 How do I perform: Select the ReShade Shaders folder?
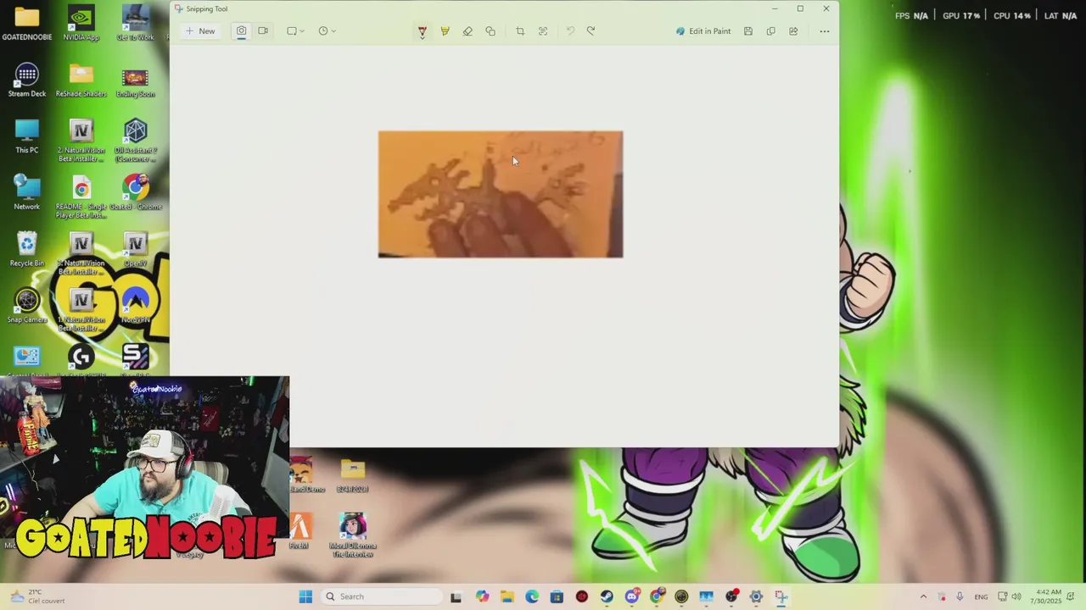pos(81,80)
